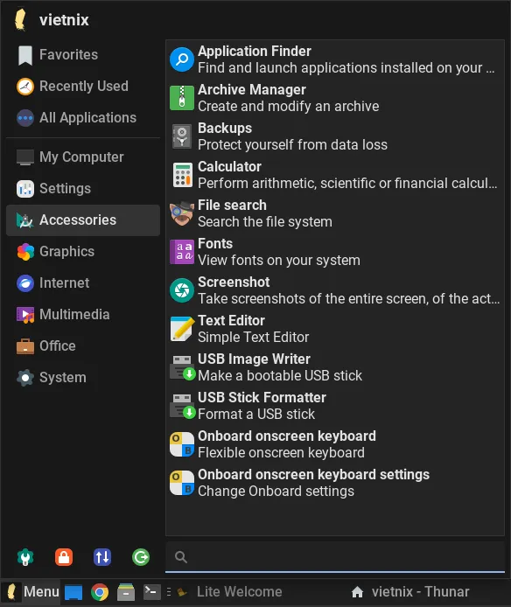Select the Accessories category
Viewport: 511px width, 607px height.
coord(83,220)
